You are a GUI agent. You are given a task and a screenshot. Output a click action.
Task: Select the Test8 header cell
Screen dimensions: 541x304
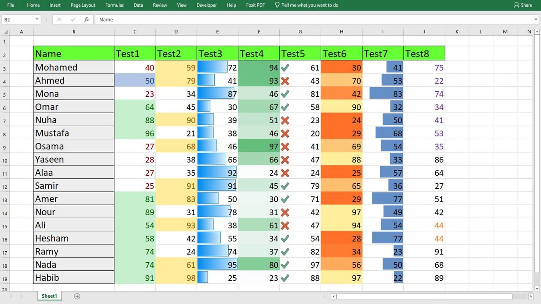(424, 53)
